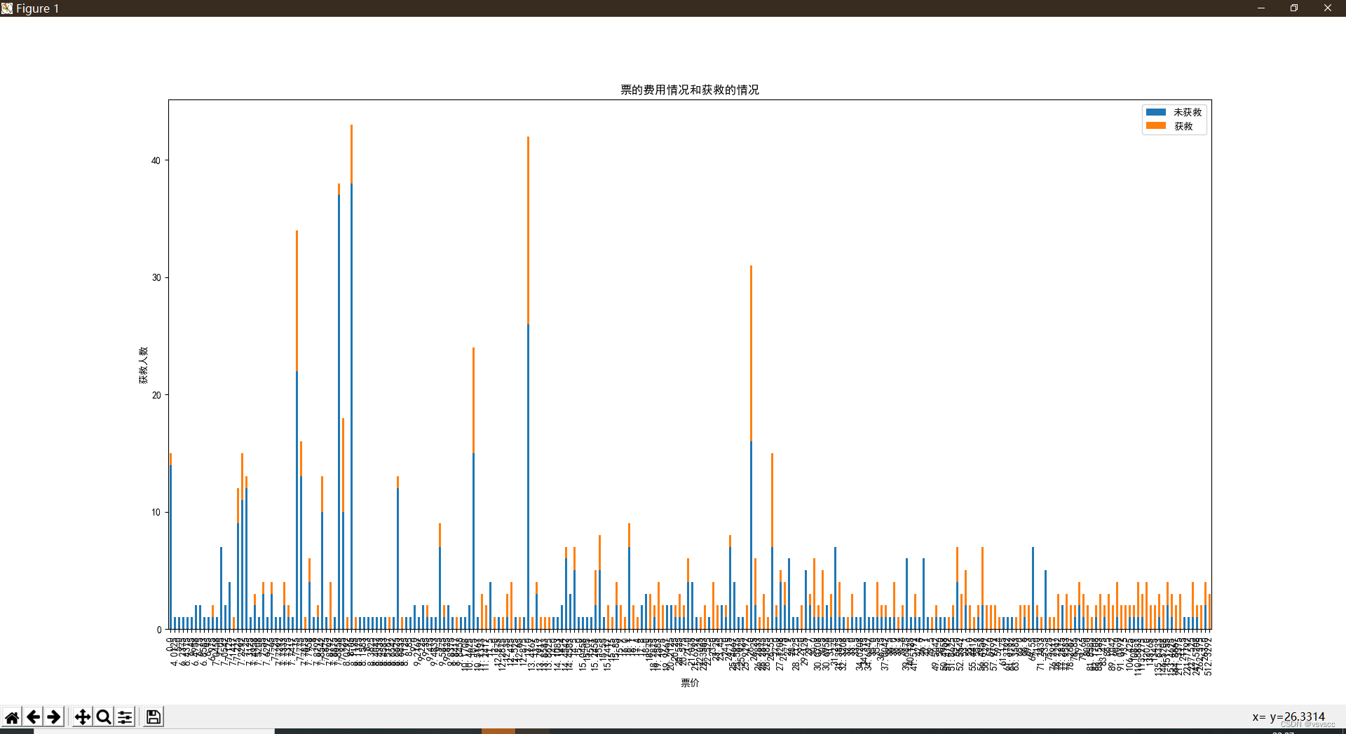Click the y-axis label 获救人数

[143, 365]
